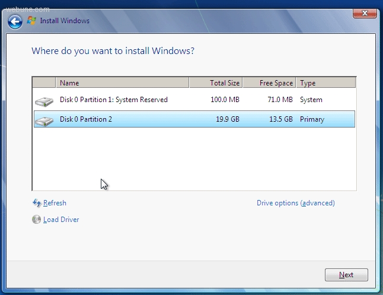Select Disk 0 Partition 1: System Reserved
Image resolution: width=383 pixels, height=295 pixels.
click(x=114, y=100)
